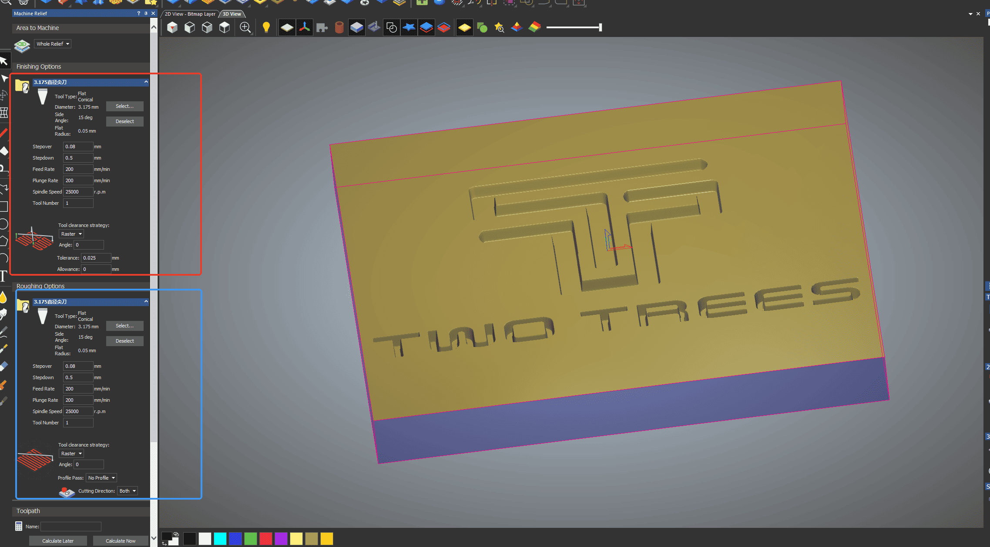Image resolution: width=990 pixels, height=547 pixels.
Task: Choose the circle drawing tool
Action: coord(3,224)
